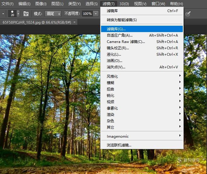
Task: Open the 图层(L) menu
Action: pyautogui.click(x=57, y=4)
